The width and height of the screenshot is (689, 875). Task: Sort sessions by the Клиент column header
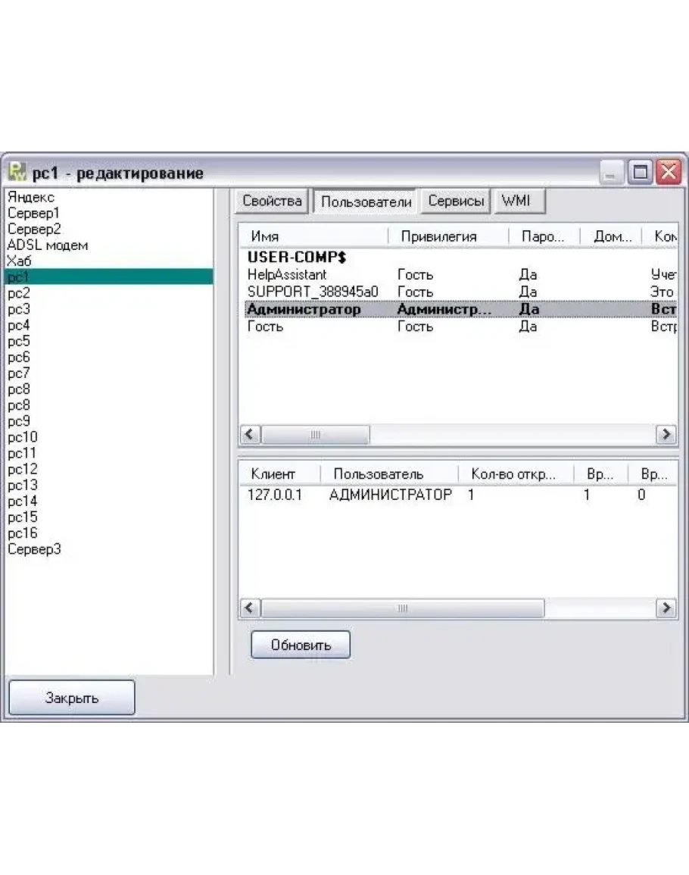click(272, 474)
